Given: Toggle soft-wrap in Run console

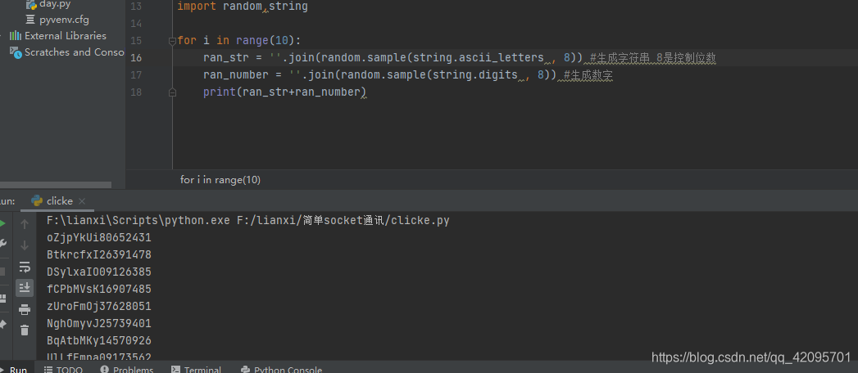Looking at the screenshot, I should click(25, 267).
